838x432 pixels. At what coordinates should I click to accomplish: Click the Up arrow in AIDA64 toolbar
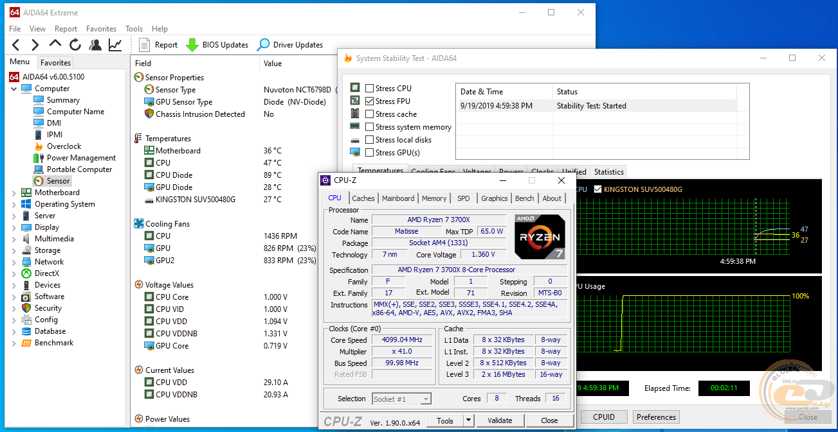point(55,44)
